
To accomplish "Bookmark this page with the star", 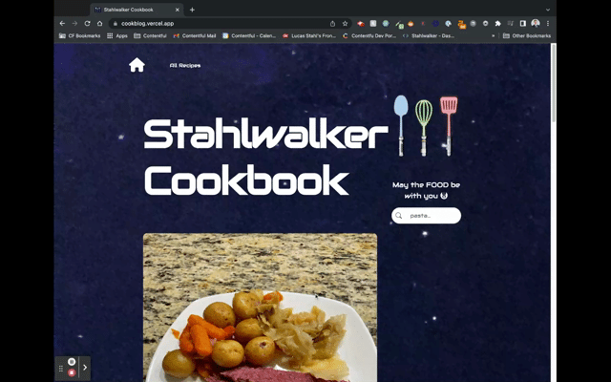I will coord(345,23).
